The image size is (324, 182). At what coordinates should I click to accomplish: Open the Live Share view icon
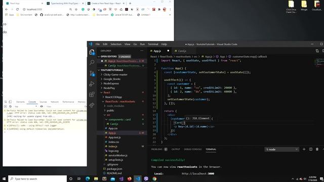pos(92,105)
